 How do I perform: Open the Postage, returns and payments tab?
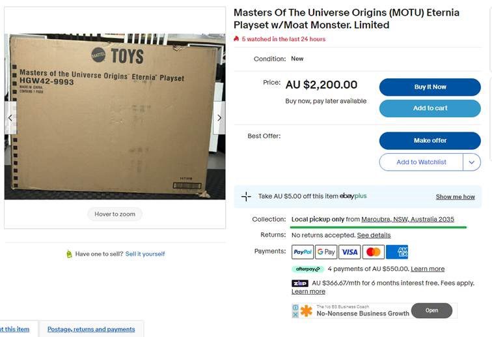pos(91,329)
